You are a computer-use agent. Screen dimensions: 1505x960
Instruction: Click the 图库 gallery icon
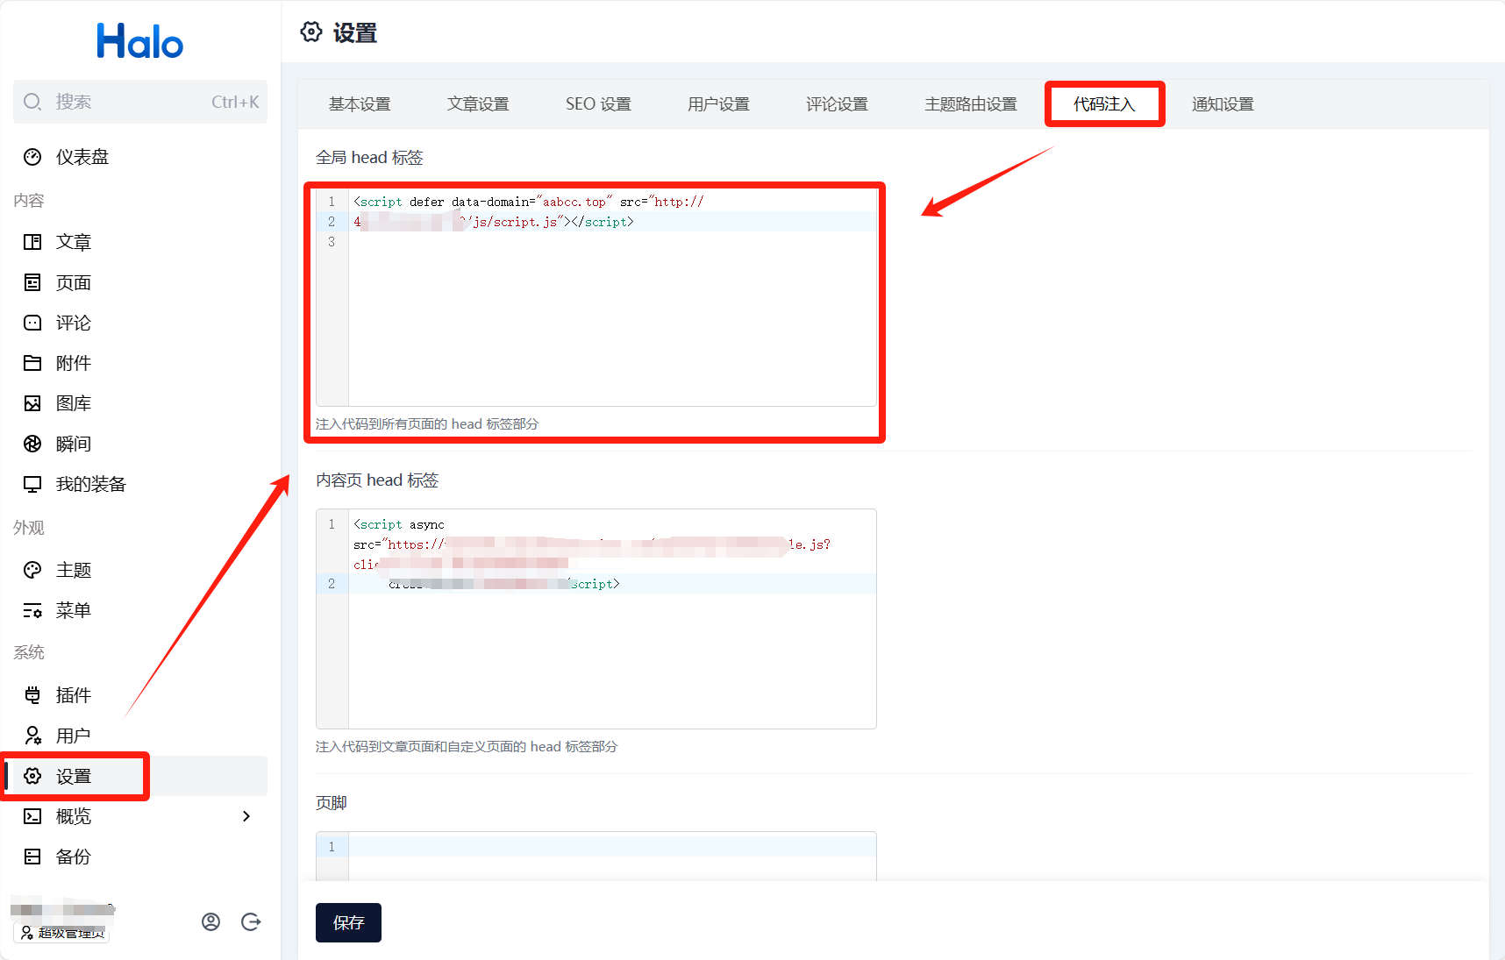[32, 403]
